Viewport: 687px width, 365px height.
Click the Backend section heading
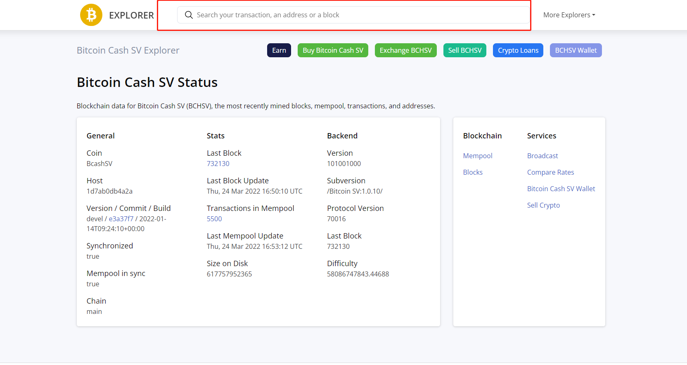coord(342,136)
